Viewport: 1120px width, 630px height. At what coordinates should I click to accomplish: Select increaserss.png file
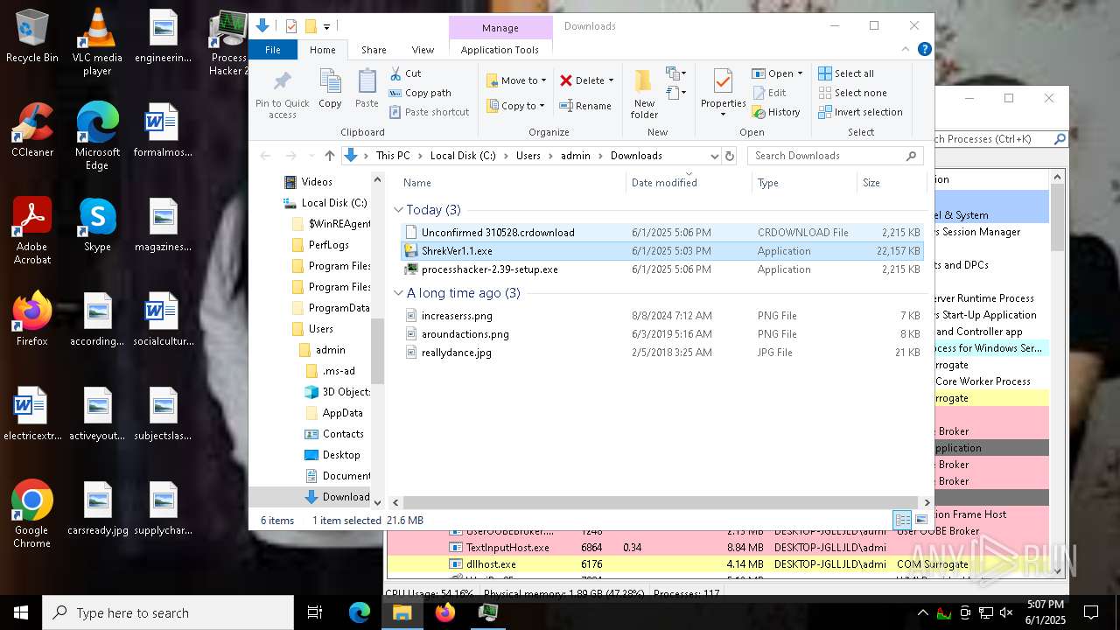(661, 316)
